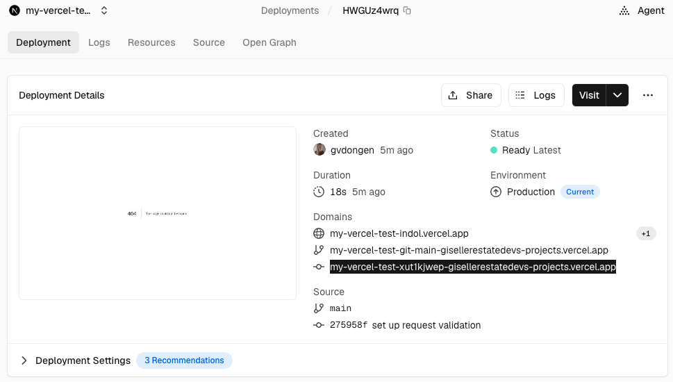
Task: Click the Production environment label
Action: (531, 192)
